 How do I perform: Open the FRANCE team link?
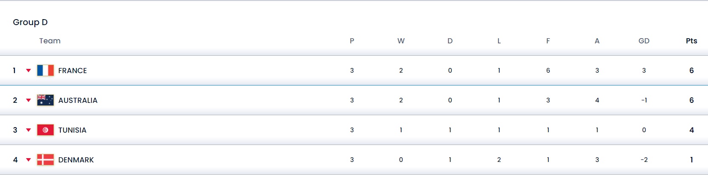click(x=72, y=71)
